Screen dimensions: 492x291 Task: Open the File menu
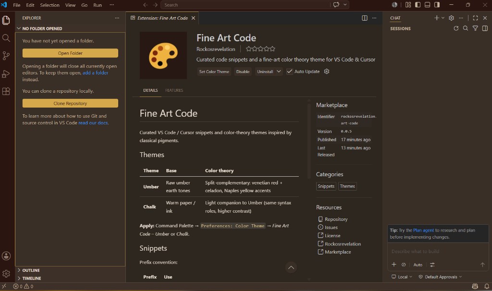coord(17,5)
